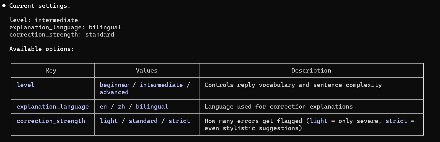The height and width of the screenshot is (142, 440).
Task: Choose the en language value
Action: tap(103, 106)
